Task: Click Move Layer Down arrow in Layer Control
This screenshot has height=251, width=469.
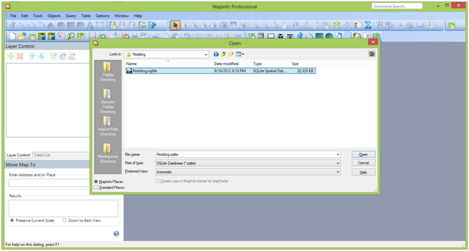Action: (x=41, y=56)
